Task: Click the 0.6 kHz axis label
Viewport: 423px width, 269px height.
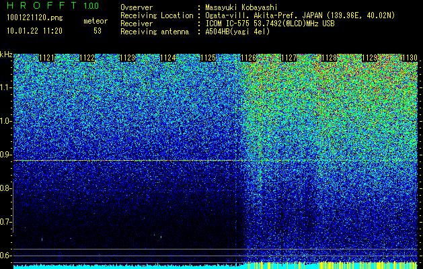Action: 5,256
